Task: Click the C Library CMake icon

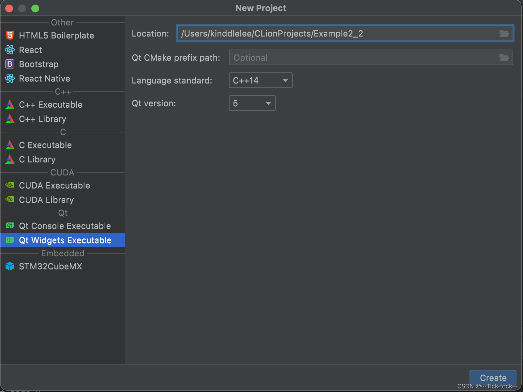Action: point(10,159)
